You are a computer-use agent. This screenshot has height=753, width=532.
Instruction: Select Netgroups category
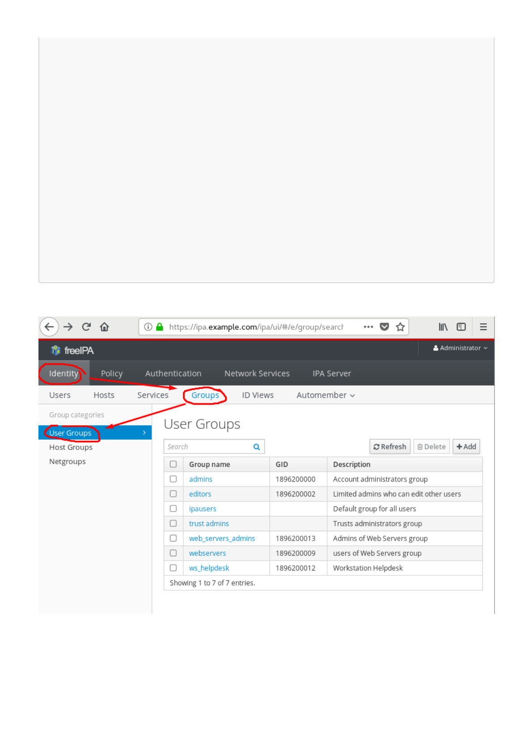[x=68, y=461]
